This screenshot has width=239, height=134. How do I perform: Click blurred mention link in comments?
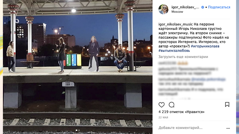[208, 79]
